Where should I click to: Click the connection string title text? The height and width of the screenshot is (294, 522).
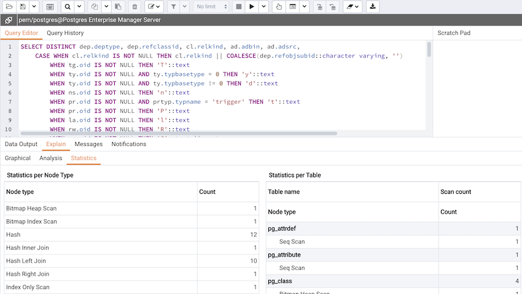90,20
